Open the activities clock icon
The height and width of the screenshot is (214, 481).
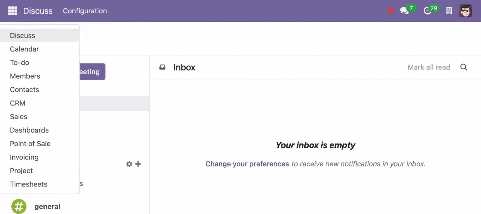tap(427, 11)
